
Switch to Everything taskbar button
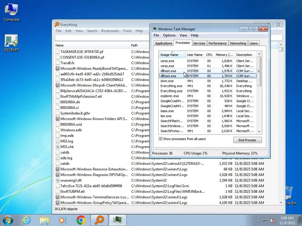pos(99,220)
